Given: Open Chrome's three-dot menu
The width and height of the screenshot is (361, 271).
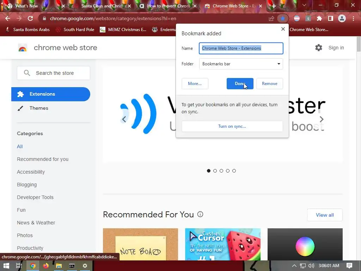Looking at the screenshot, I should (353, 18).
